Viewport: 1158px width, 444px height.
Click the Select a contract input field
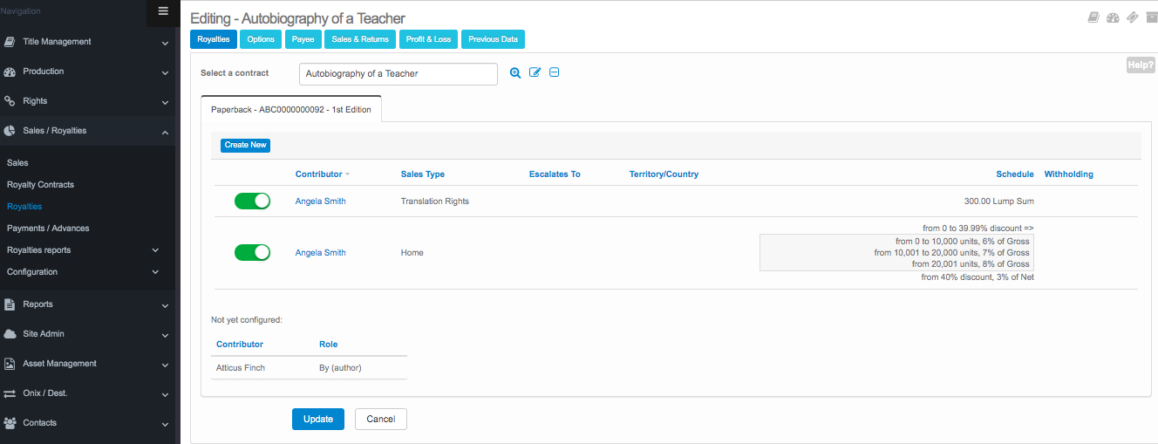tap(398, 74)
